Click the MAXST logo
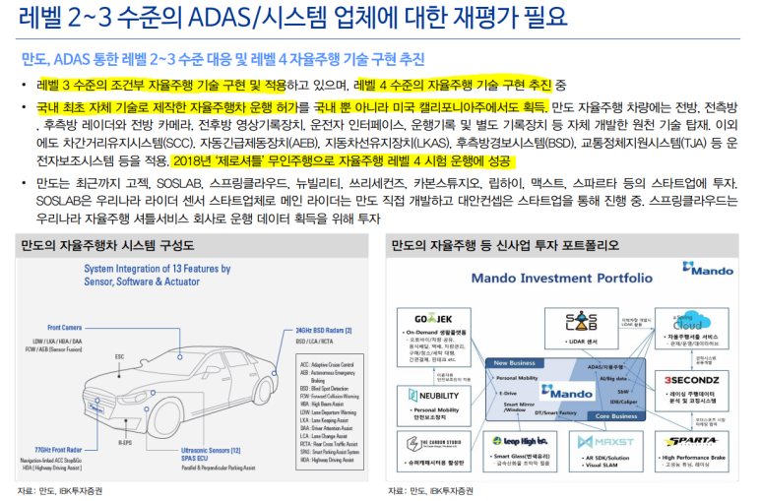The width and height of the screenshot is (761, 501). pos(605,442)
